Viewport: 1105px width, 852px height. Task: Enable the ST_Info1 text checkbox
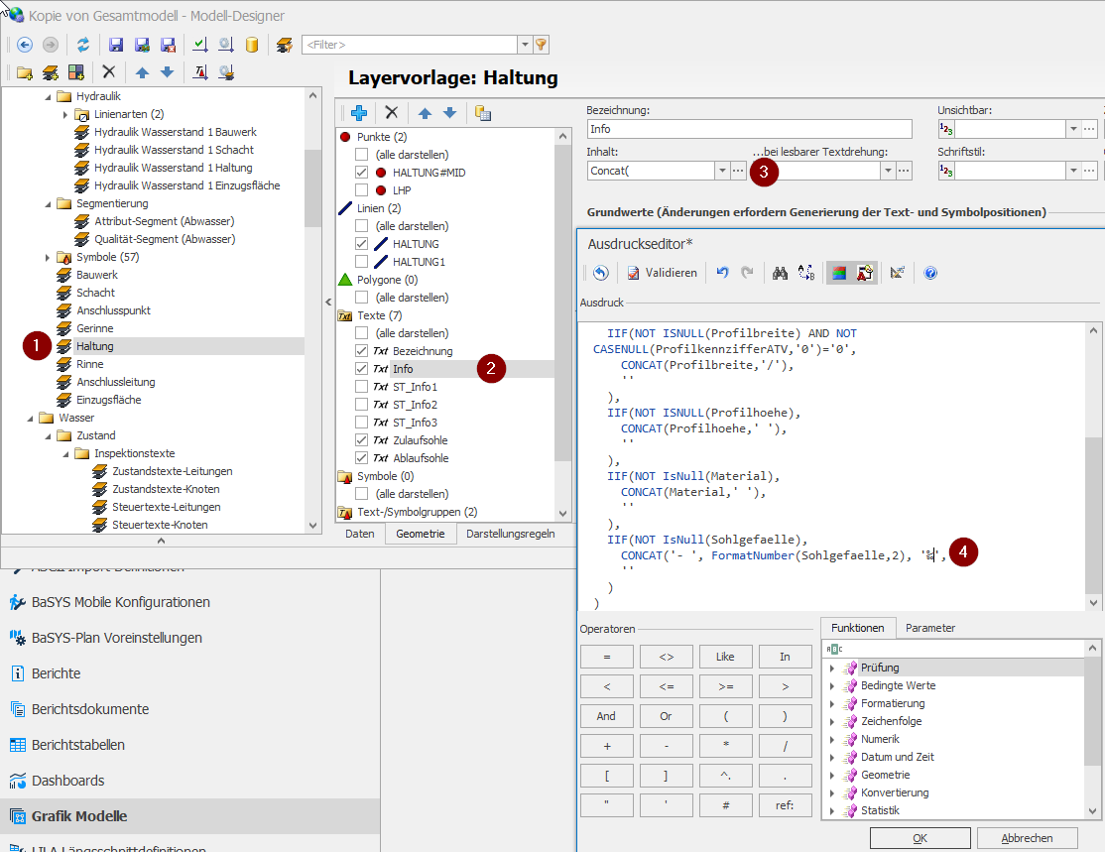coord(362,387)
